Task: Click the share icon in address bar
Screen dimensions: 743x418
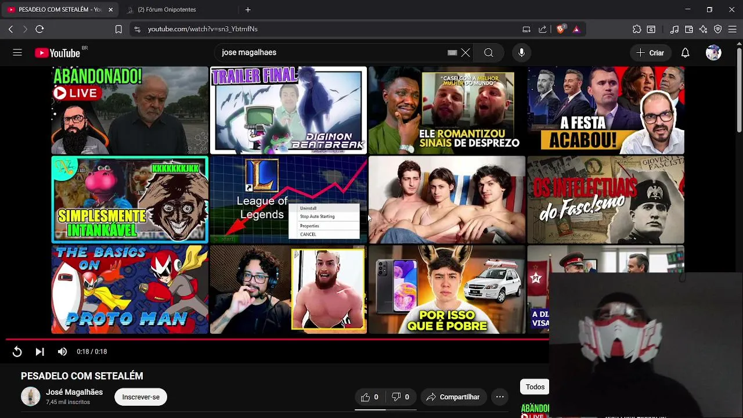Action: 542,29
